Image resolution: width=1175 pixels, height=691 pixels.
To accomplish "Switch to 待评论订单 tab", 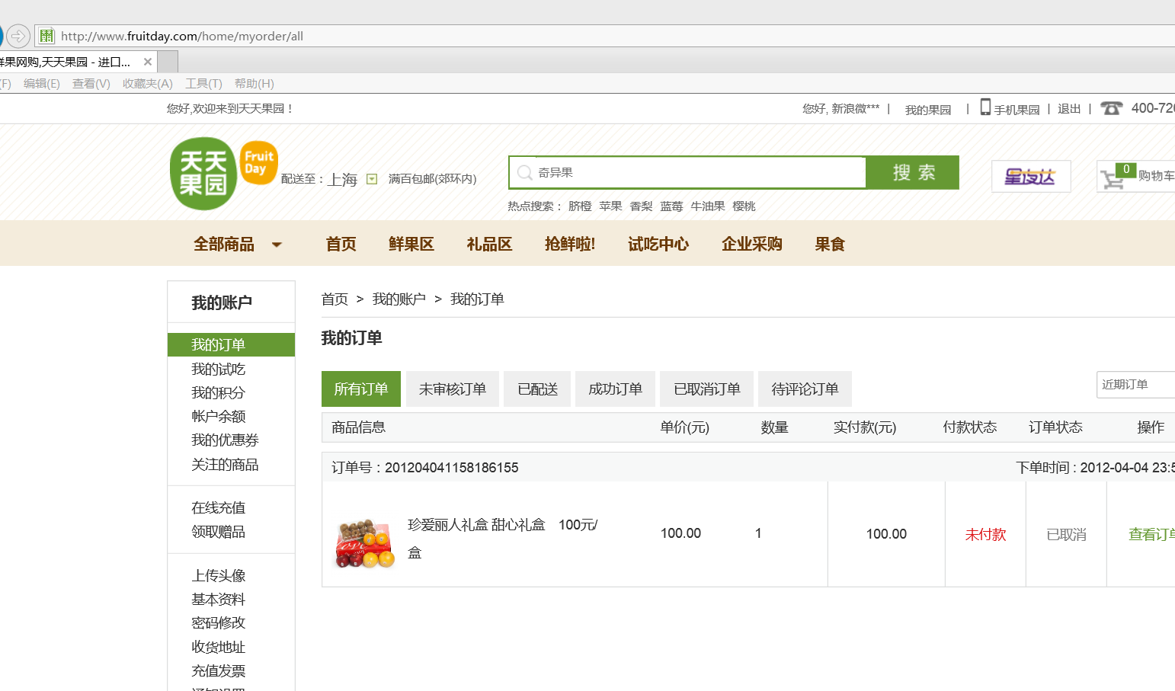I will 805,389.
